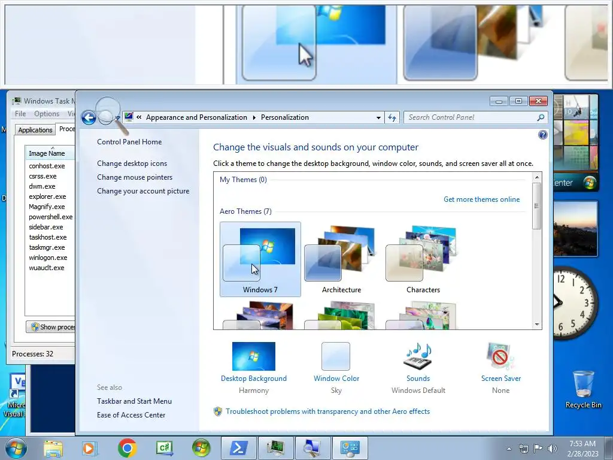Image resolution: width=613 pixels, height=460 pixels.
Task: Open the address bar dropdown arrow
Action: click(x=378, y=117)
